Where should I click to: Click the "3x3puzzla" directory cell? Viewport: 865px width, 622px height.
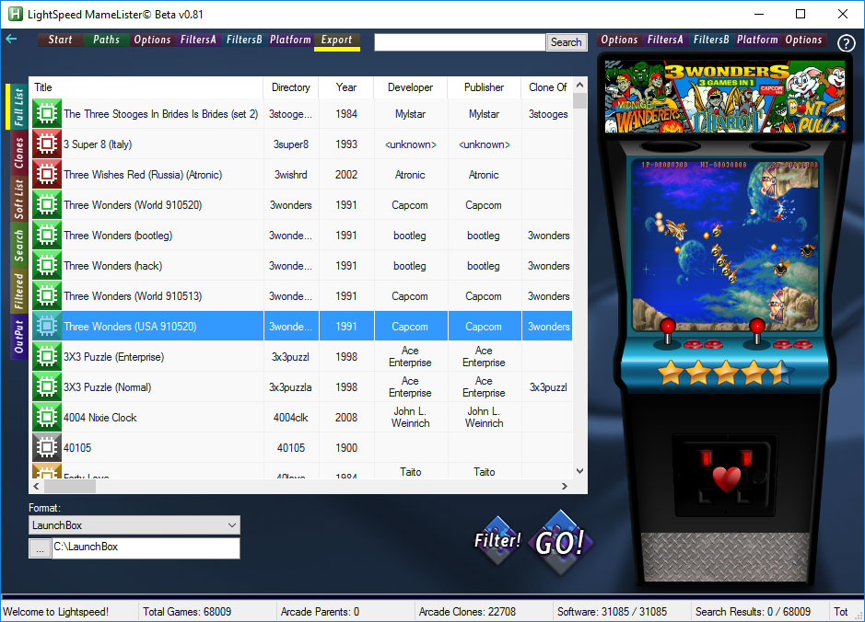pos(291,387)
